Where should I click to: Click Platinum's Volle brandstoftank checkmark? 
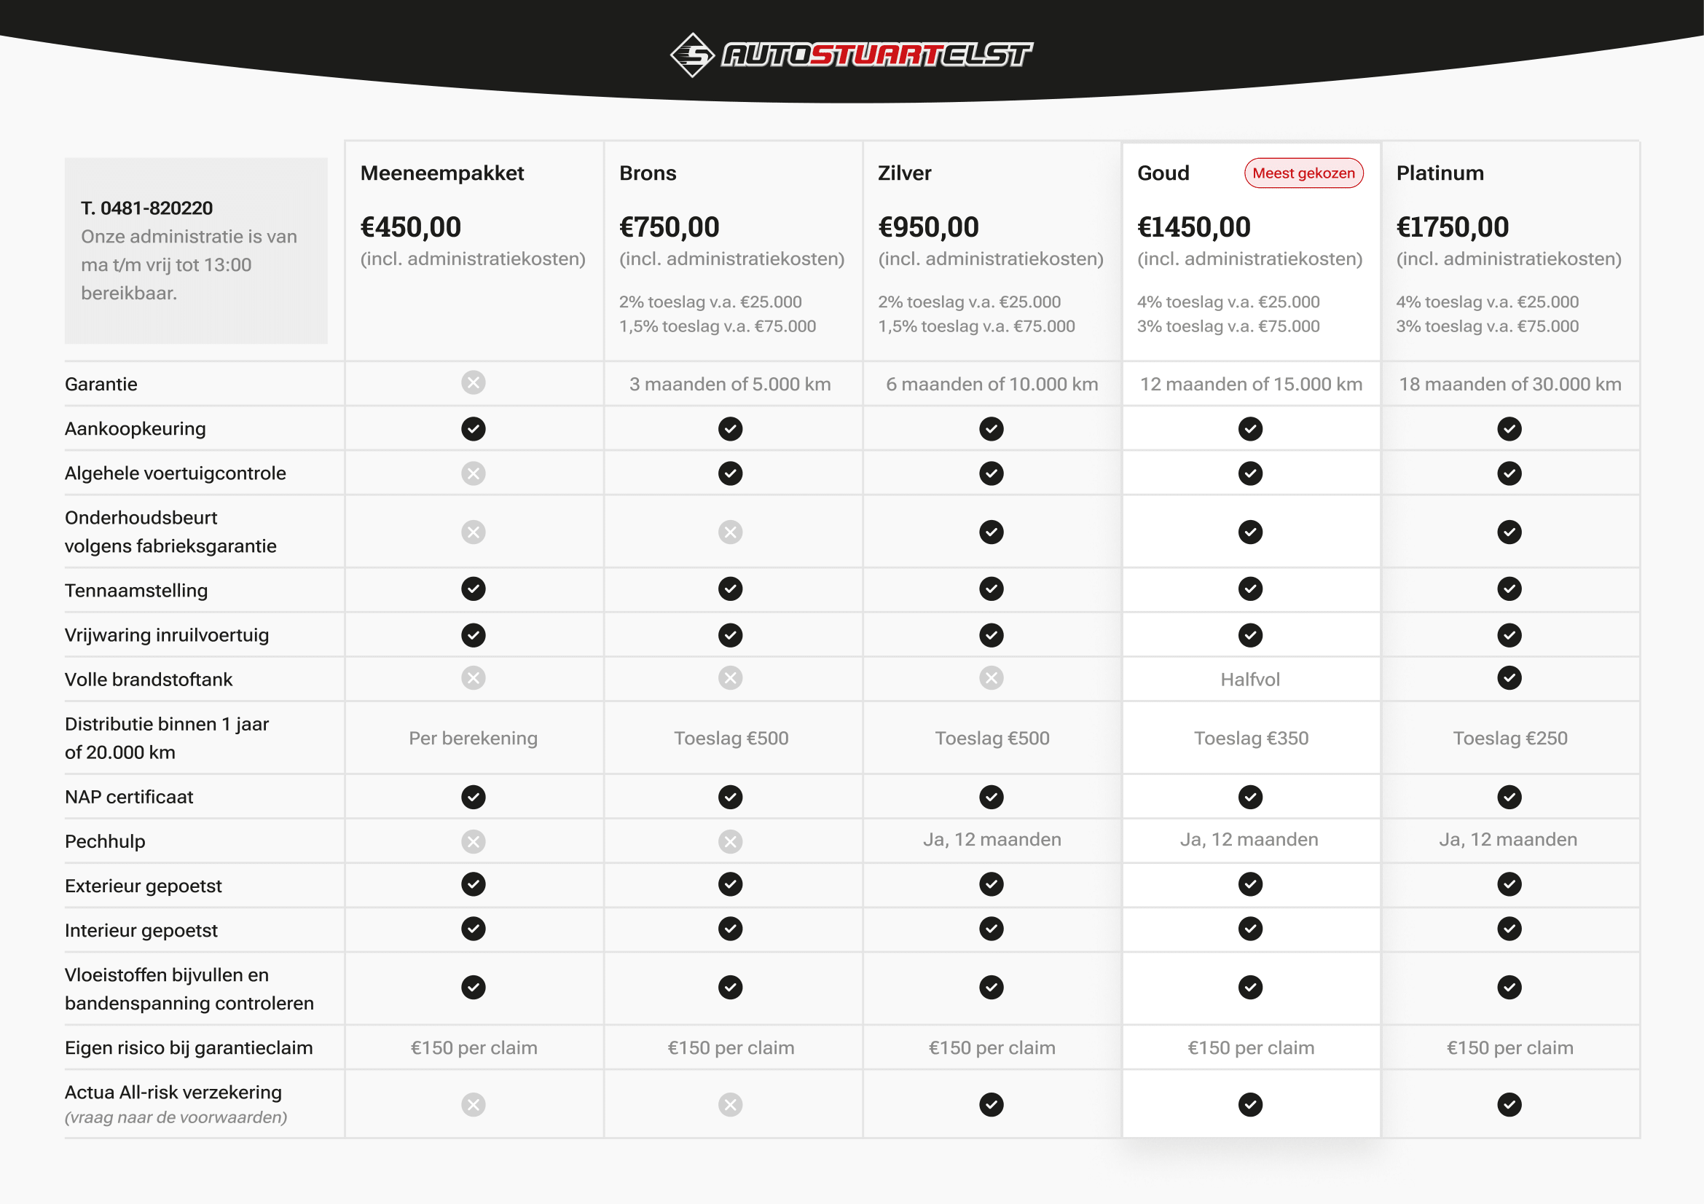tap(1509, 678)
